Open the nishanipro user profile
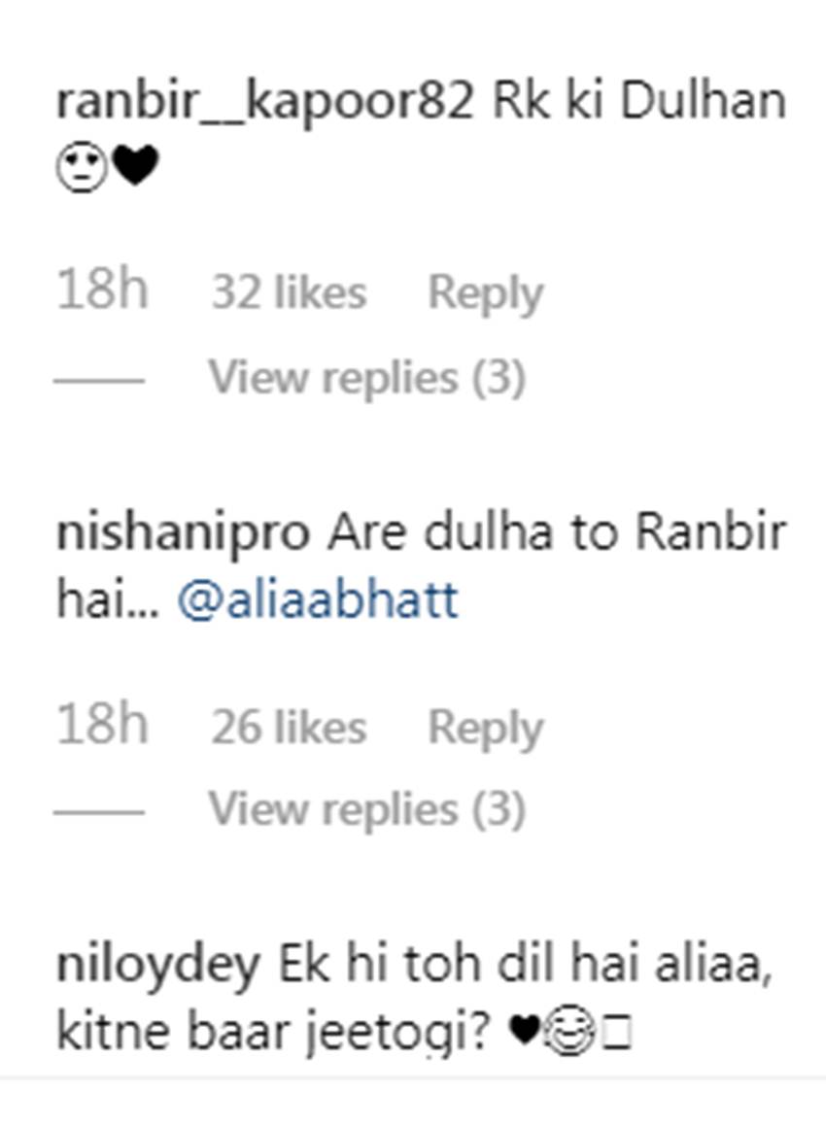 [x=183, y=534]
